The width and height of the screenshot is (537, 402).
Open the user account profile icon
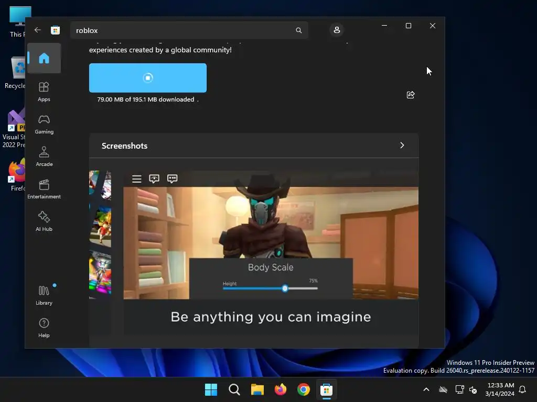click(x=337, y=30)
